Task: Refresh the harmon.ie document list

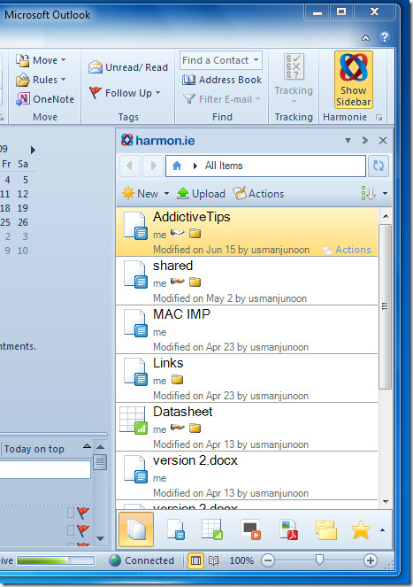Action: click(x=379, y=166)
